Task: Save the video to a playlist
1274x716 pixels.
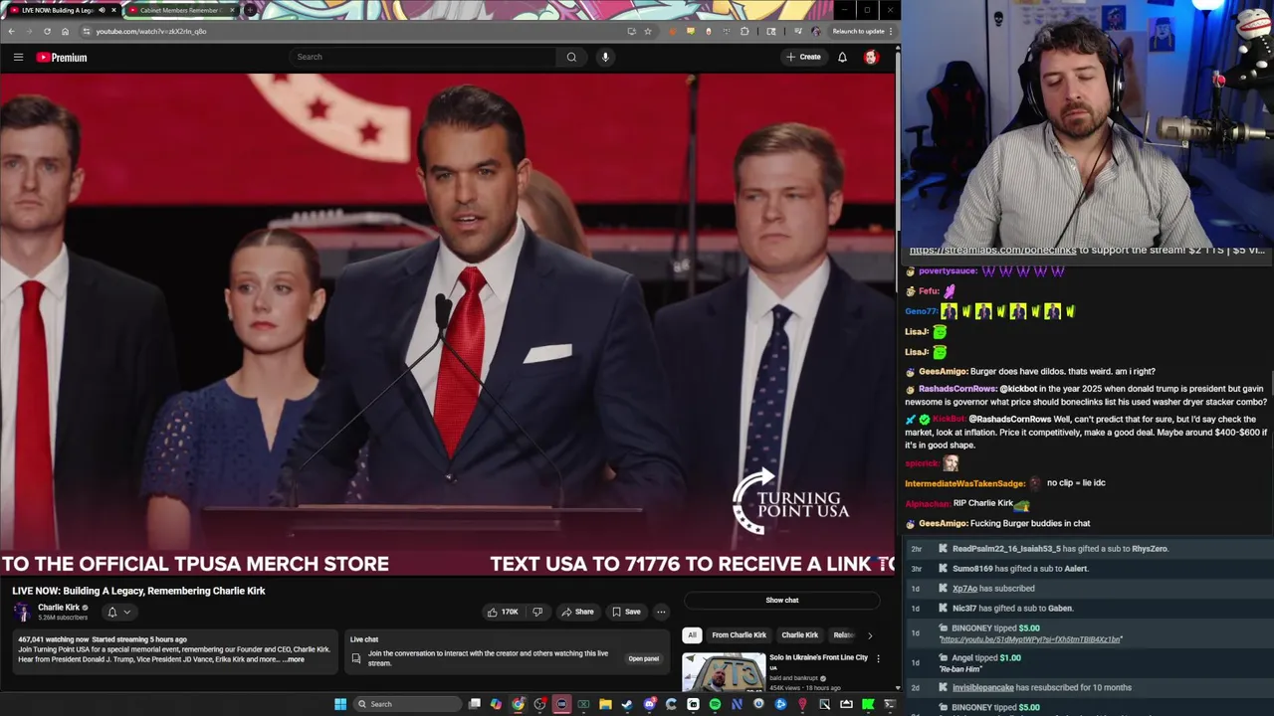Action: click(x=626, y=612)
